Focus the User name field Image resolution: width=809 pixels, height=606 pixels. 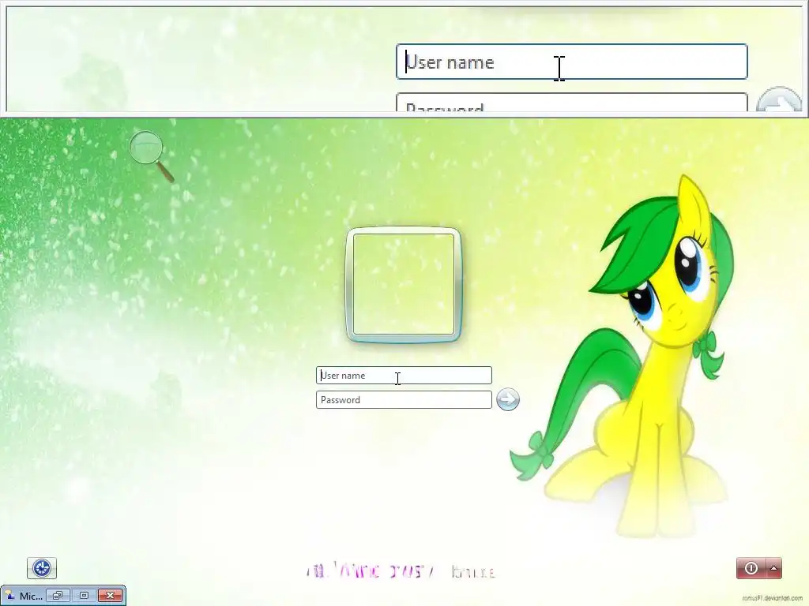point(404,375)
